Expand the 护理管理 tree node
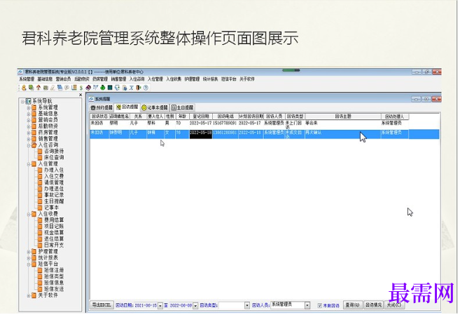This screenshot has width=467, height=315. [29, 251]
